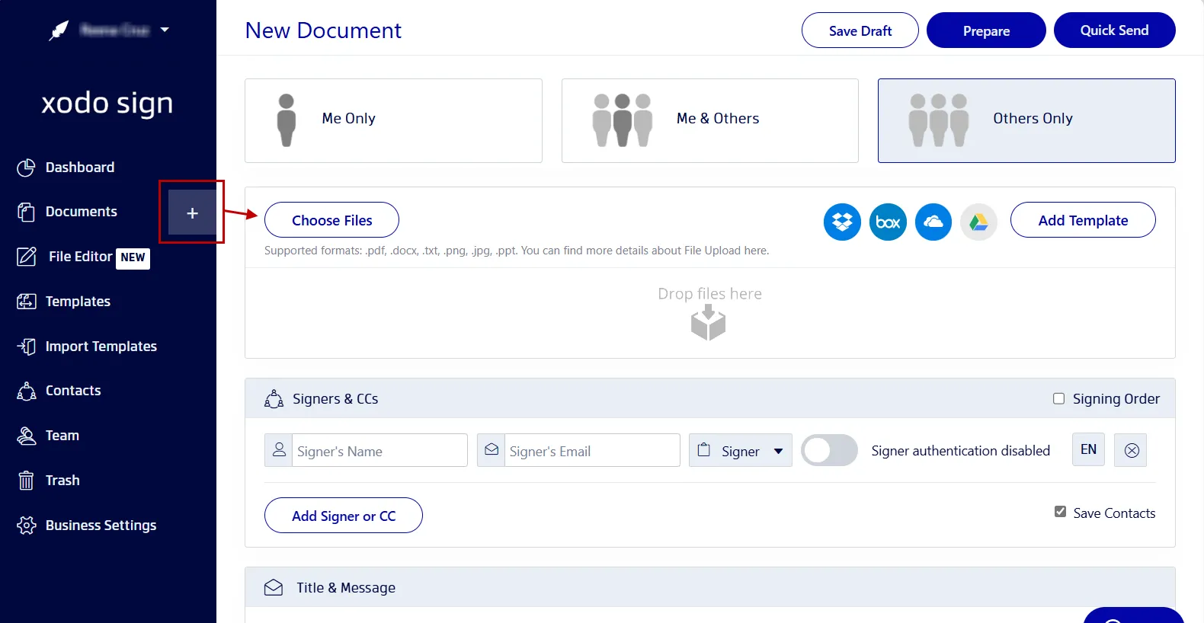Uncheck the Save Contacts checkbox
Image resolution: width=1204 pixels, height=623 pixels.
(1060, 512)
